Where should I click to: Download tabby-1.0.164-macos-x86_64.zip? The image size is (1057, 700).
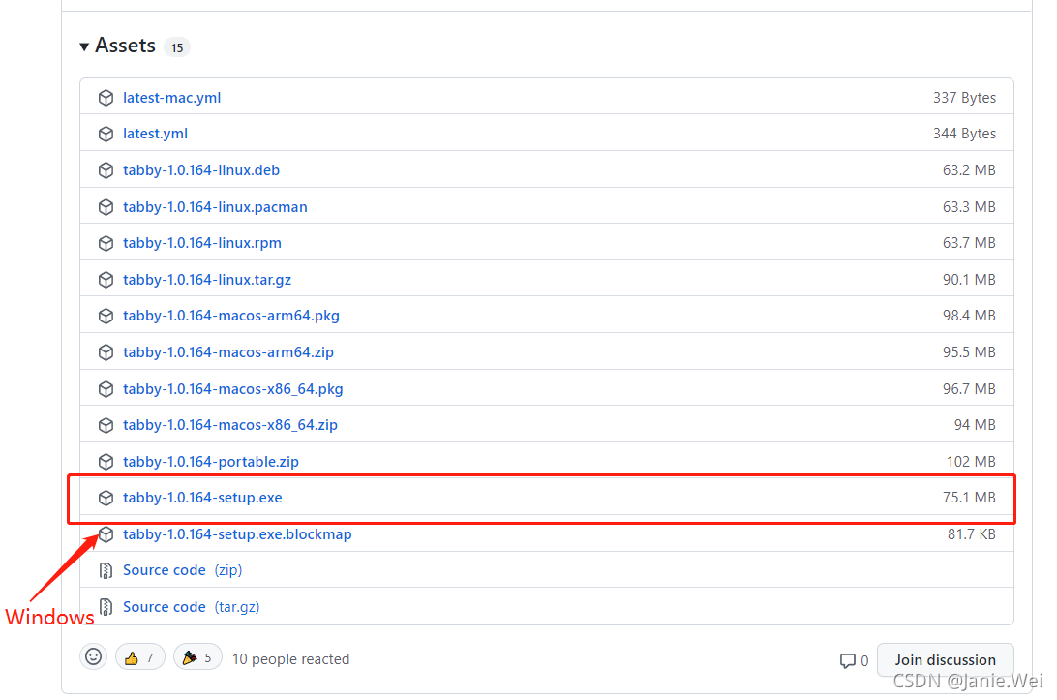pyautogui.click(x=229, y=425)
